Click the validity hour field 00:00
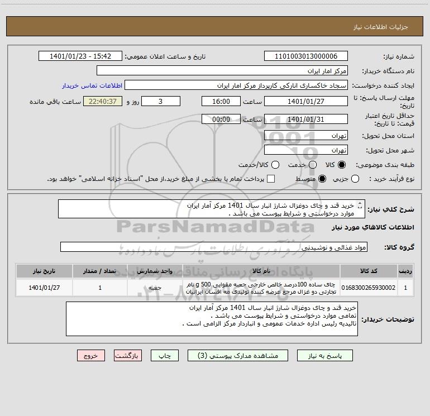430x416 pixels. point(221,119)
